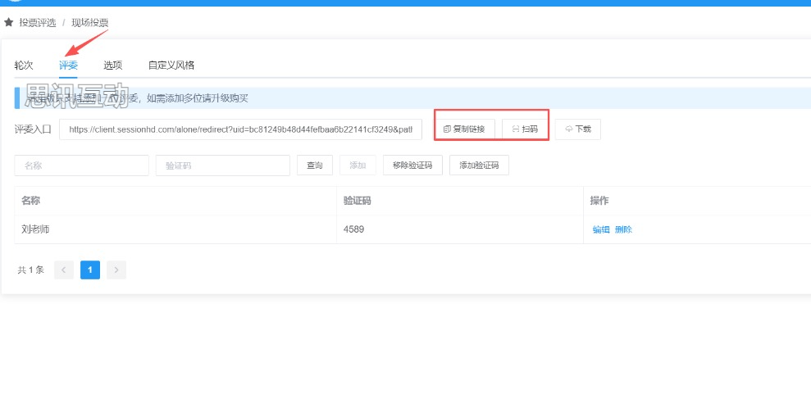Click the 投票评选 breadcrumb link
Image resolution: width=811 pixels, height=399 pixels.
[x=38, y=23]
